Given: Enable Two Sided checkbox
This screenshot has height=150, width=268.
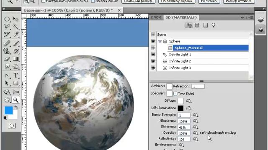Looking at the screenshot, I should [x=175, y=93].
